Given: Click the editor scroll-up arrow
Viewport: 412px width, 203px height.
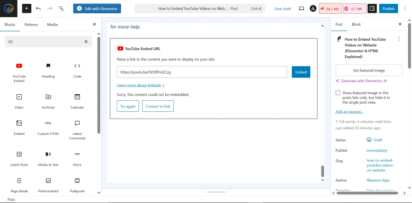Looking at the screenshot, I should click(322, 25).
